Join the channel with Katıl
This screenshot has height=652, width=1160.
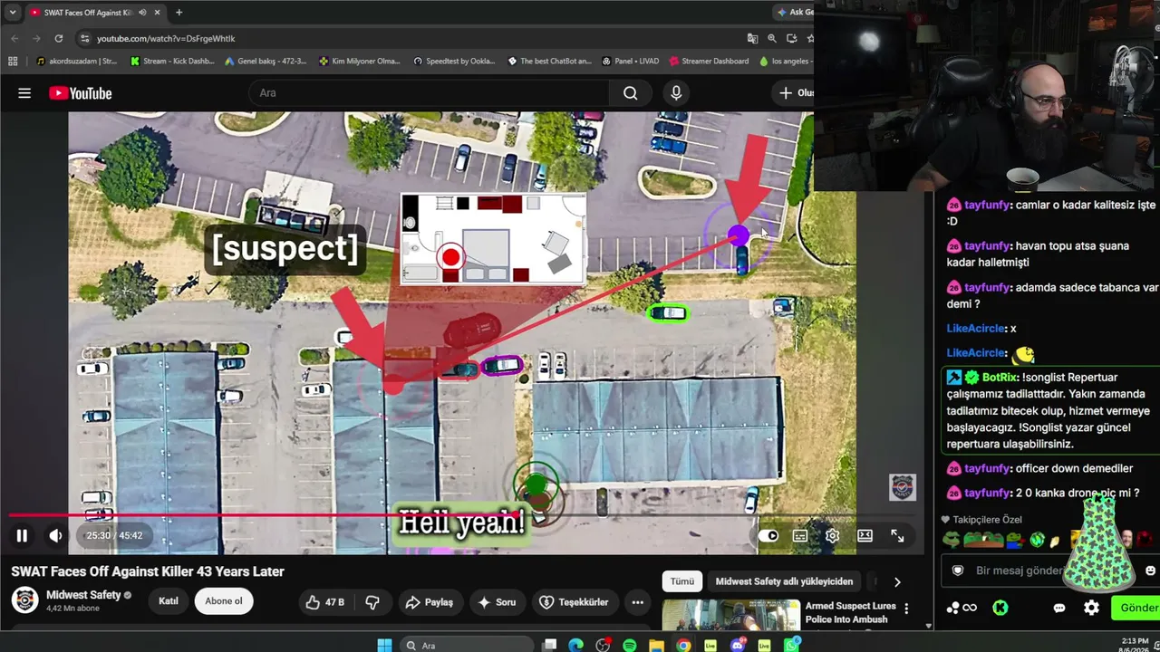point(169,601)
